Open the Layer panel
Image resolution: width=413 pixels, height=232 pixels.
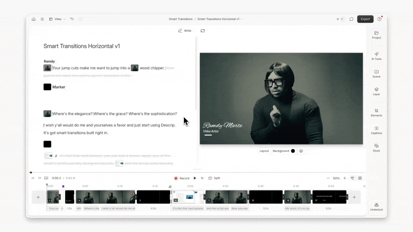click(x=376, y=92)
